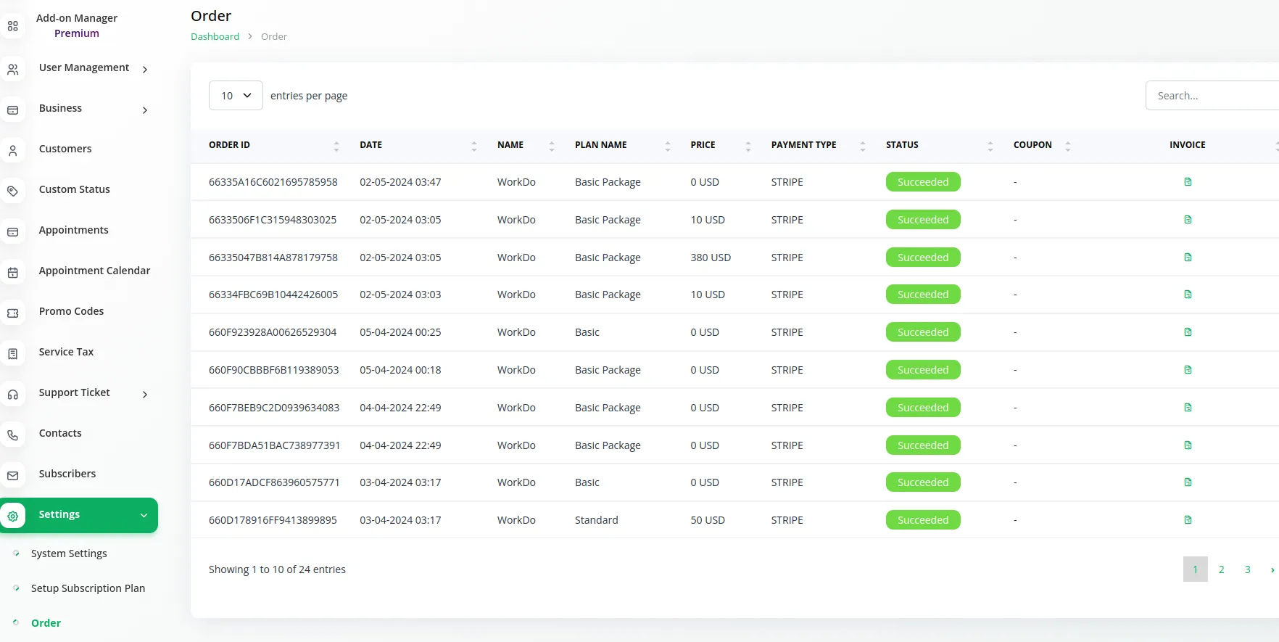Screen dimensions: 1279x642
Task: Click the Settings gear icon
Action: (12, 516)
